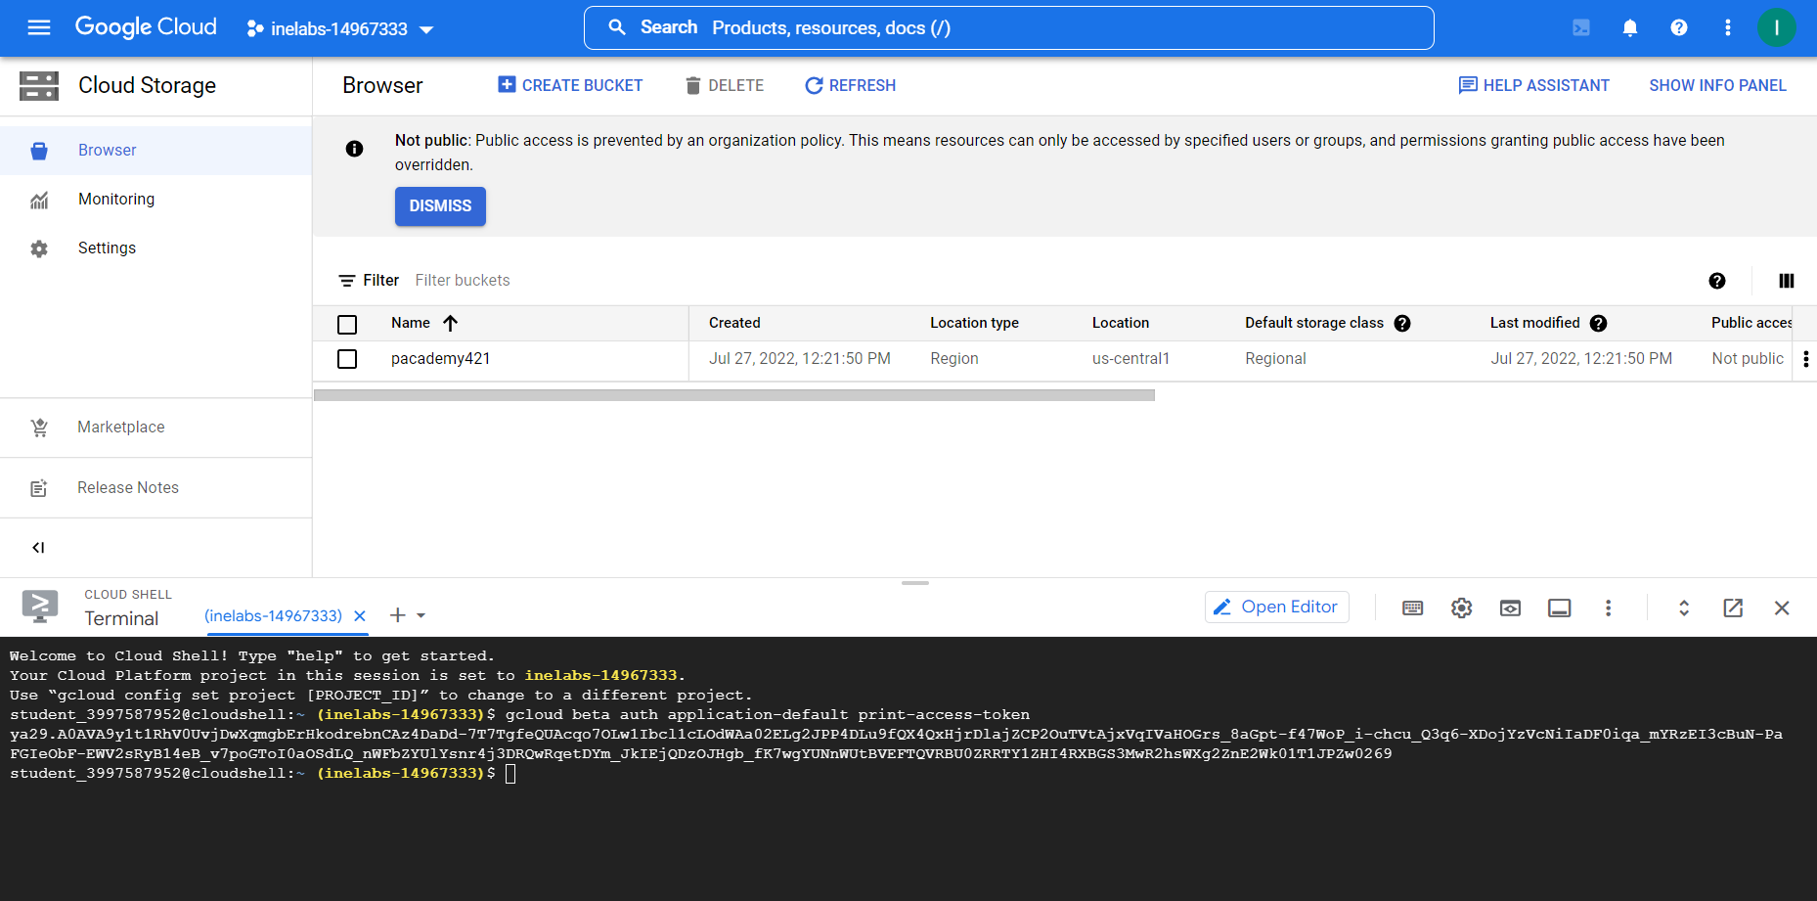The height and width of the screenshot is (901, 1817).
Task: Activate Cloud Shell from the top bar icon
Action: pyautogui.click(x=1581, y=27)
